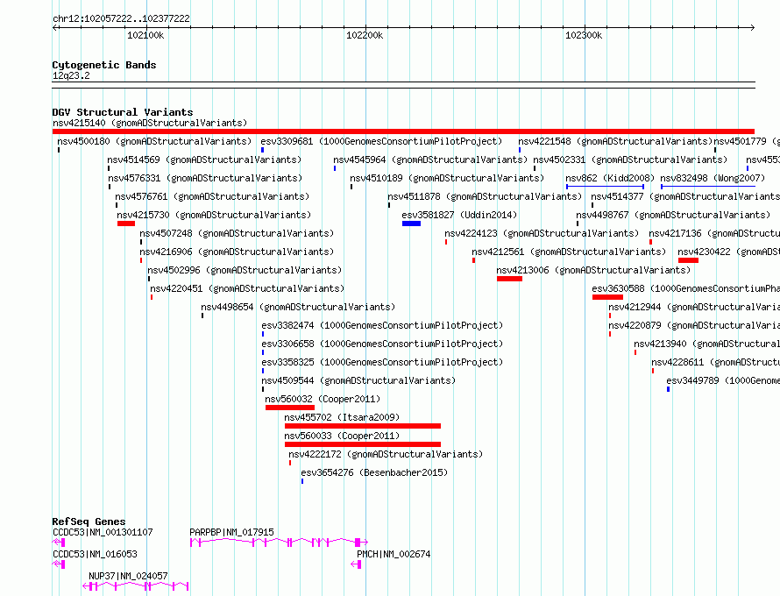The height and width of the screenshot is (596, 780).
Task: Click variant nsv4545964 label
Action: tap(430, 160)
